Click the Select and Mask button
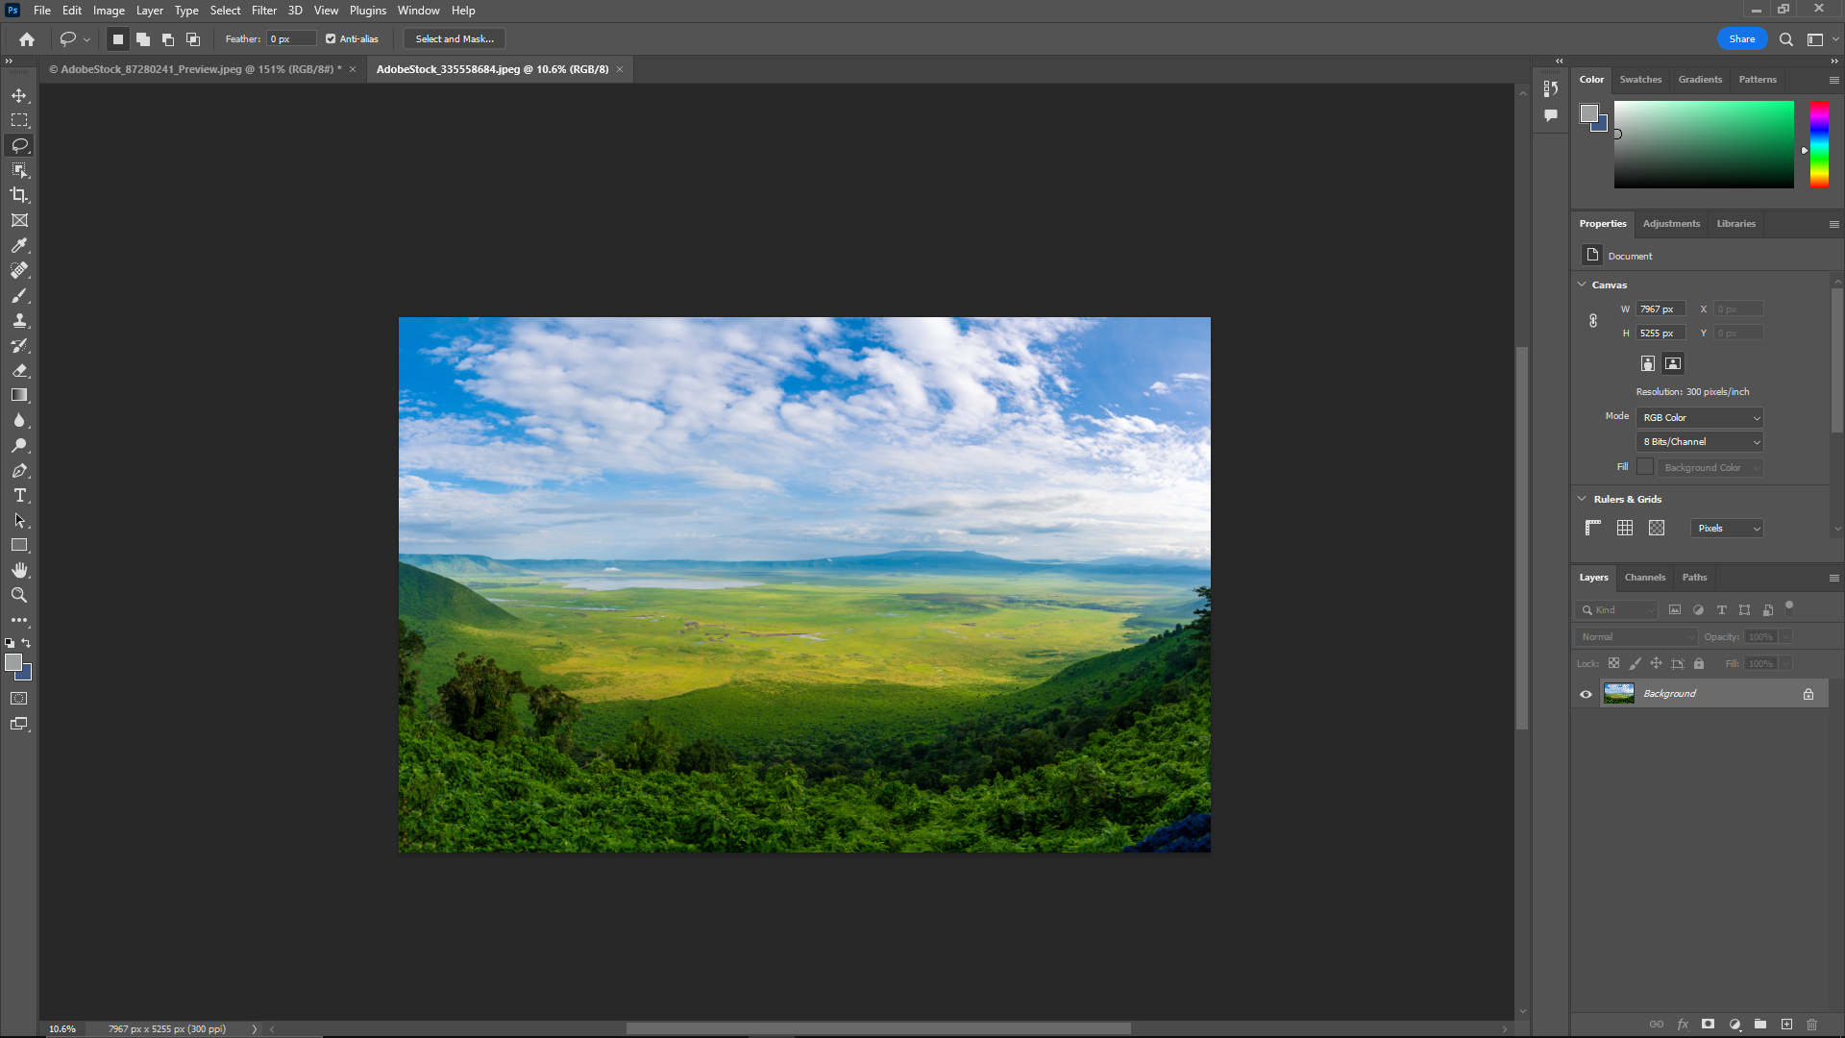Screen dimensions: 1845x1038 pyautogui.click(x=455, y=39)
